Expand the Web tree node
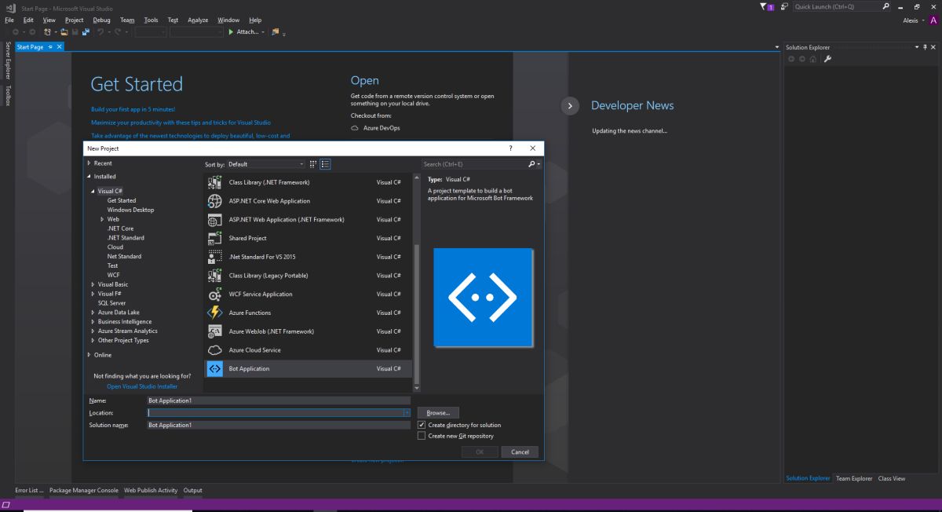 [102, 219]
